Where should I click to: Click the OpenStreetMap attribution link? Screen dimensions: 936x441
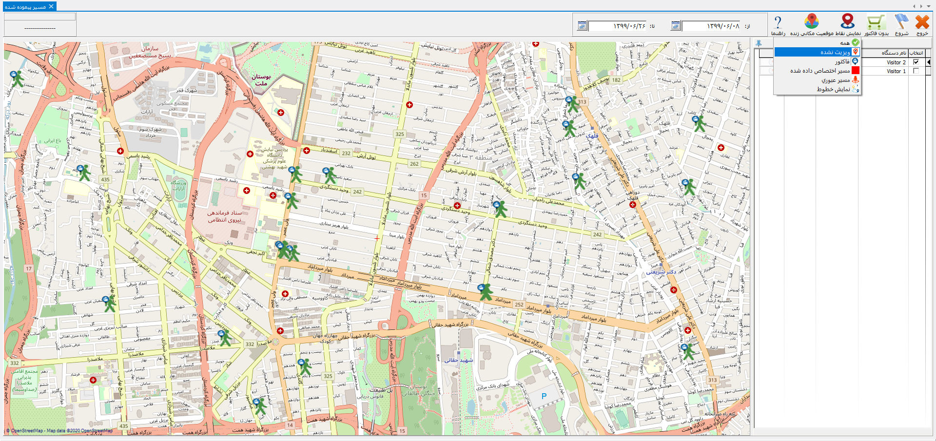tap(27, 431)
